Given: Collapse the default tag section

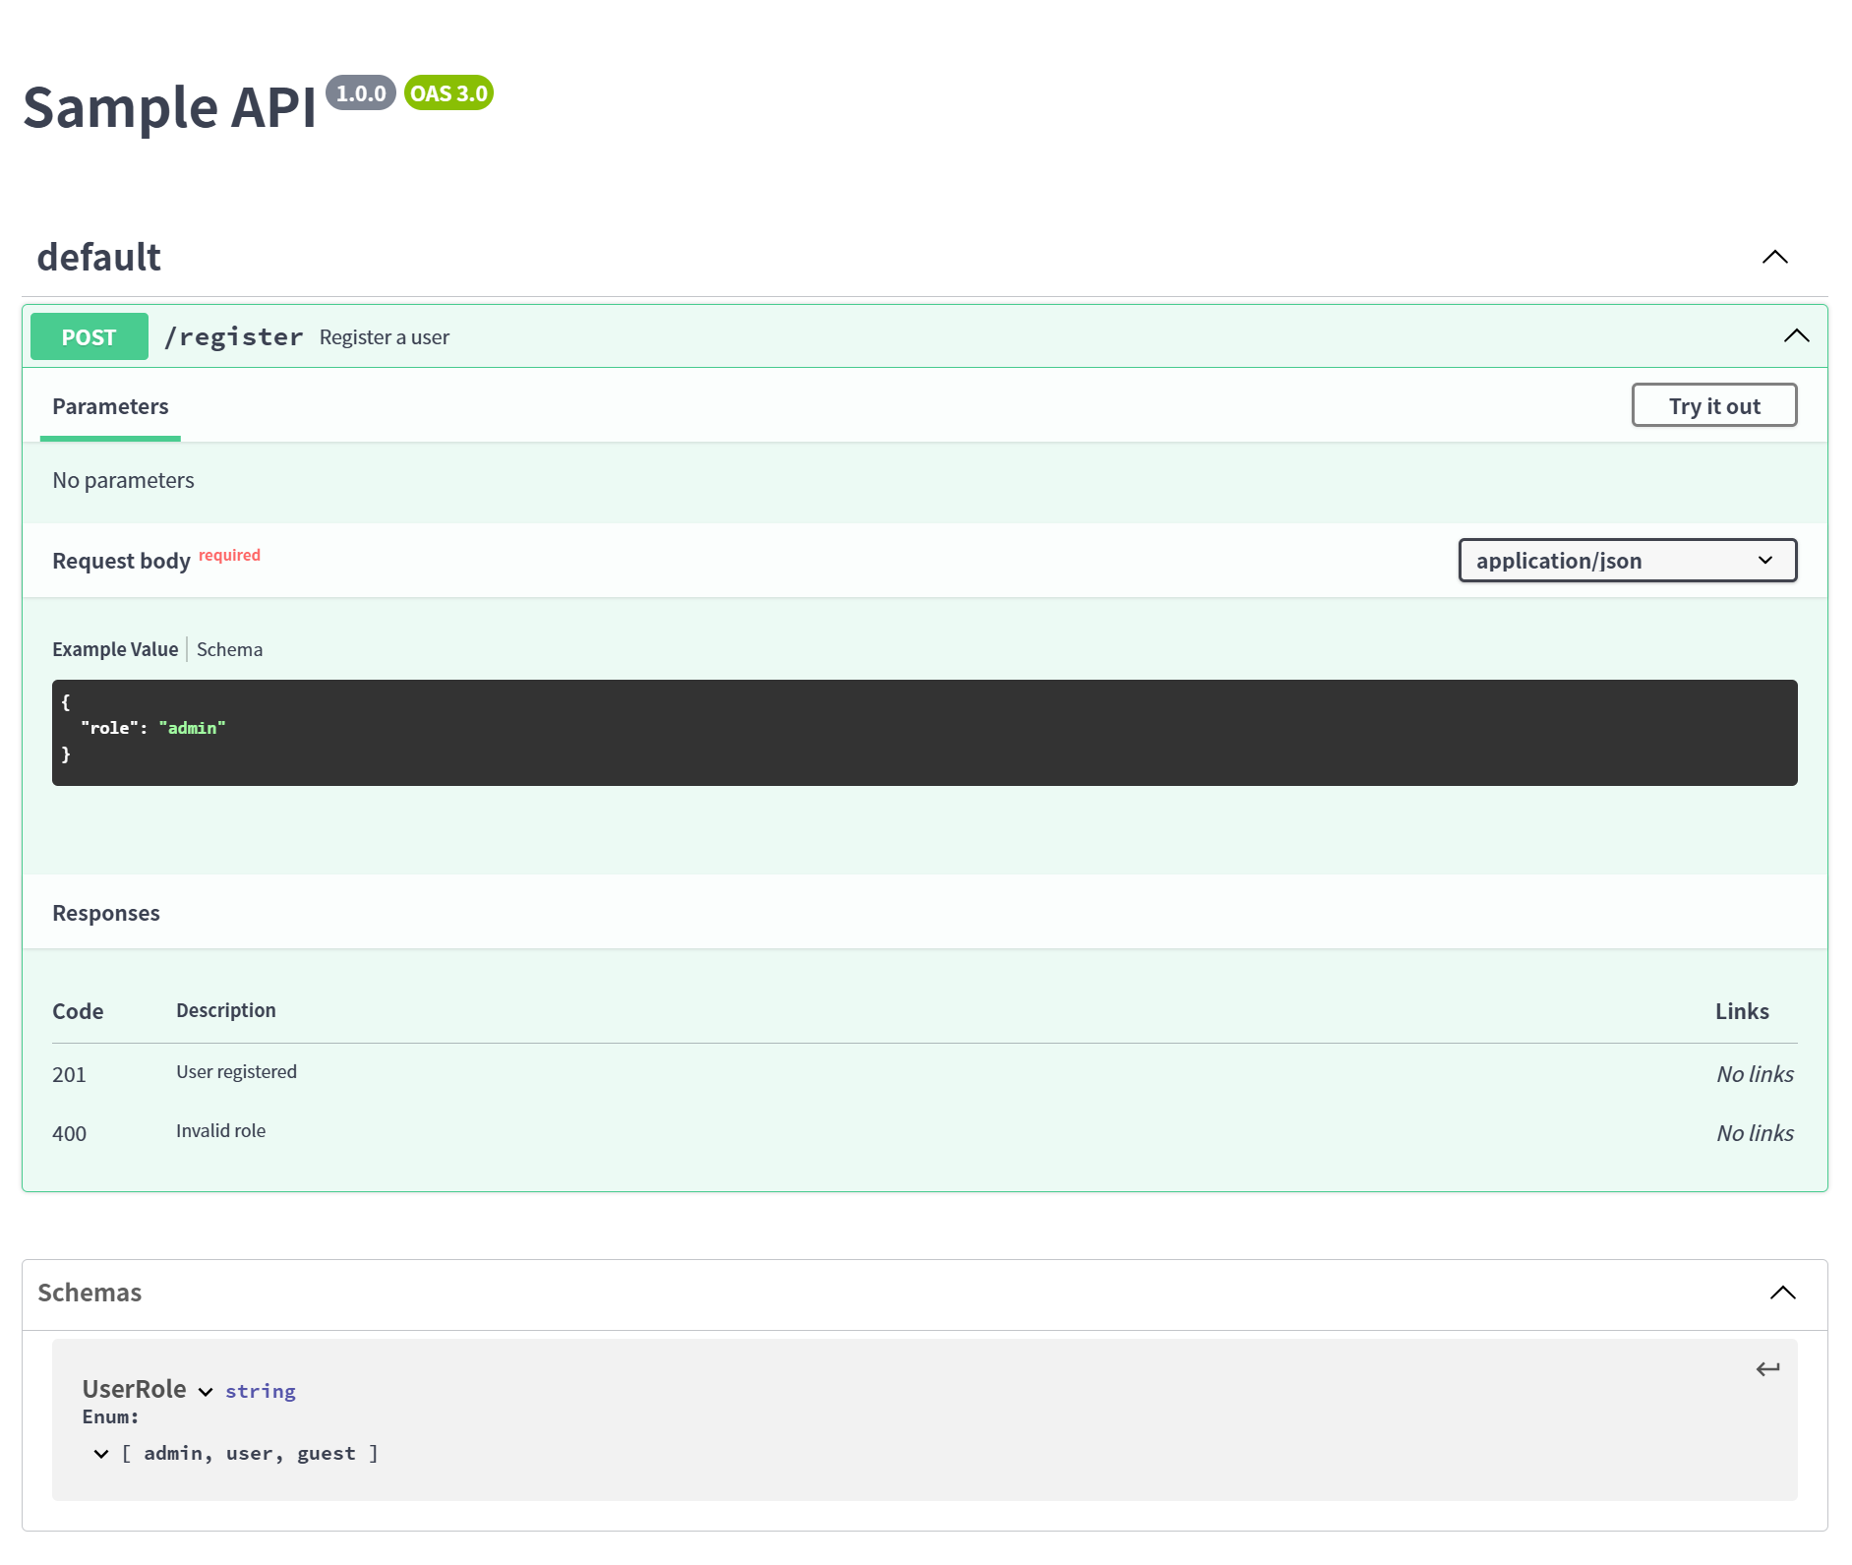Looking at the screenshot, I should 1774,257.
